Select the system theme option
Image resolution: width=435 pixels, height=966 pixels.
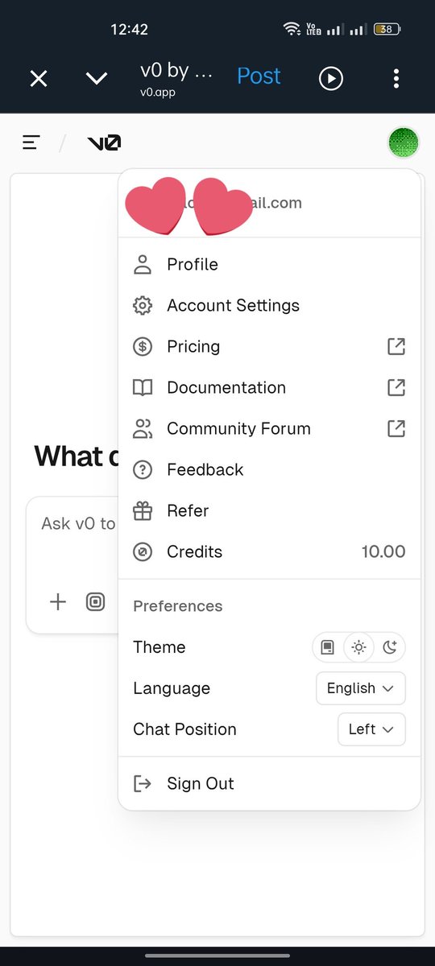click(328, 647)
